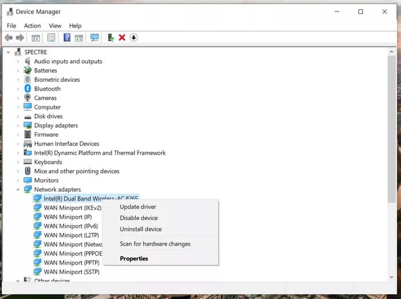
Task: Click the Show/Hide action pane toolbar icon
Action: coord(79,38)
